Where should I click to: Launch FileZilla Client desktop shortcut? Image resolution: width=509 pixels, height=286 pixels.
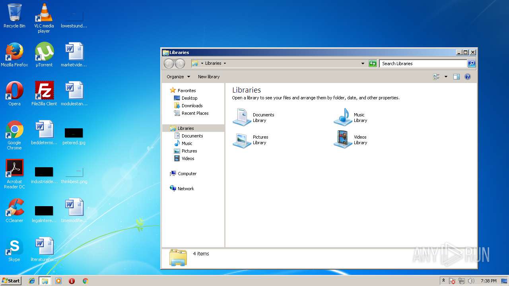(44, 94)
